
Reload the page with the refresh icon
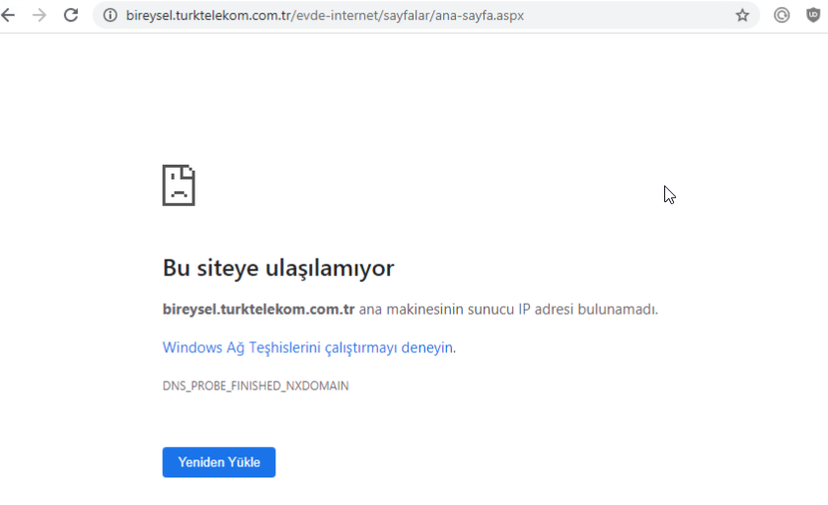[71, 16]
